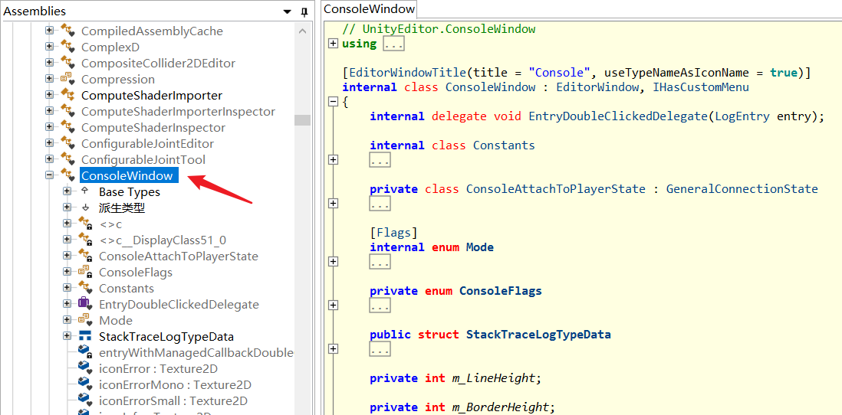Click the iconError field icon

[x=85, y=368]
